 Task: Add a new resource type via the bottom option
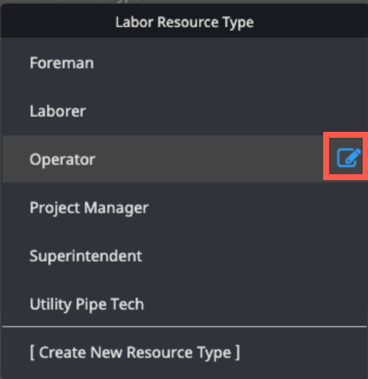[185, 352]
